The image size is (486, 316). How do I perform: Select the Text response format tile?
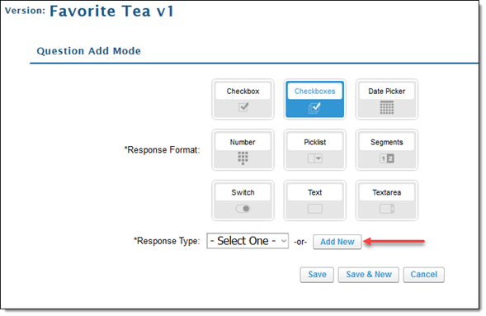click(x=314, y=200)
